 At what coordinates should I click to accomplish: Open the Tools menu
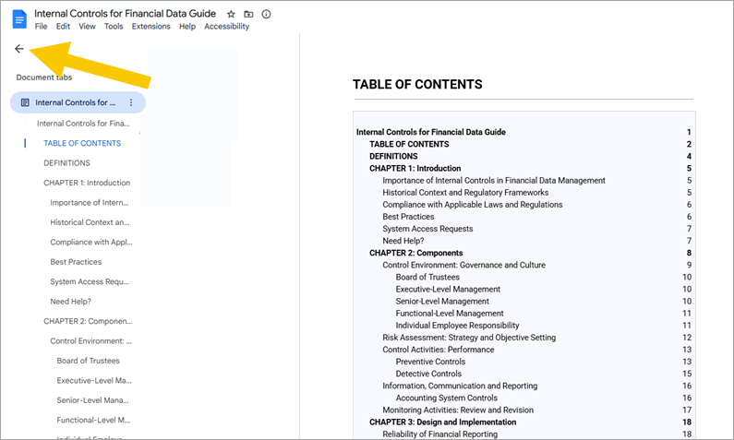114,27
